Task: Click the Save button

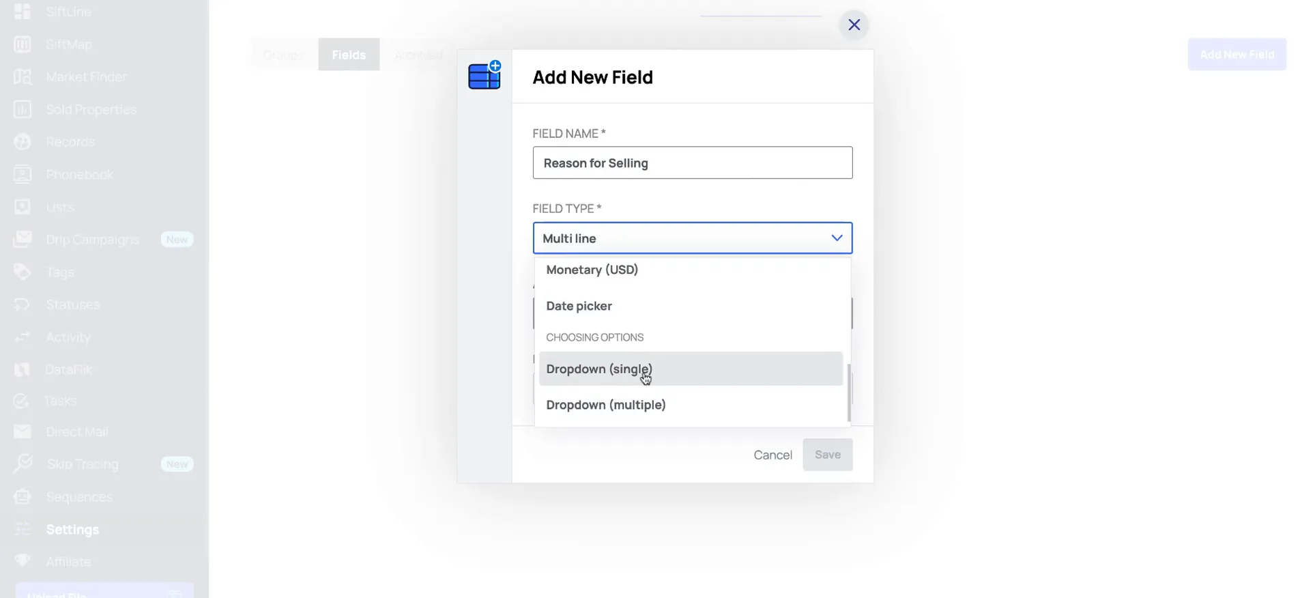Action: pyautogui.click(x=828, y=455)
